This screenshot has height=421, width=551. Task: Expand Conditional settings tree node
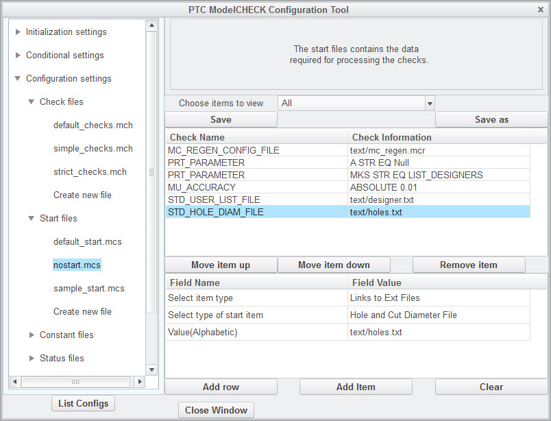pyautogui.click(x=18, y=56)
